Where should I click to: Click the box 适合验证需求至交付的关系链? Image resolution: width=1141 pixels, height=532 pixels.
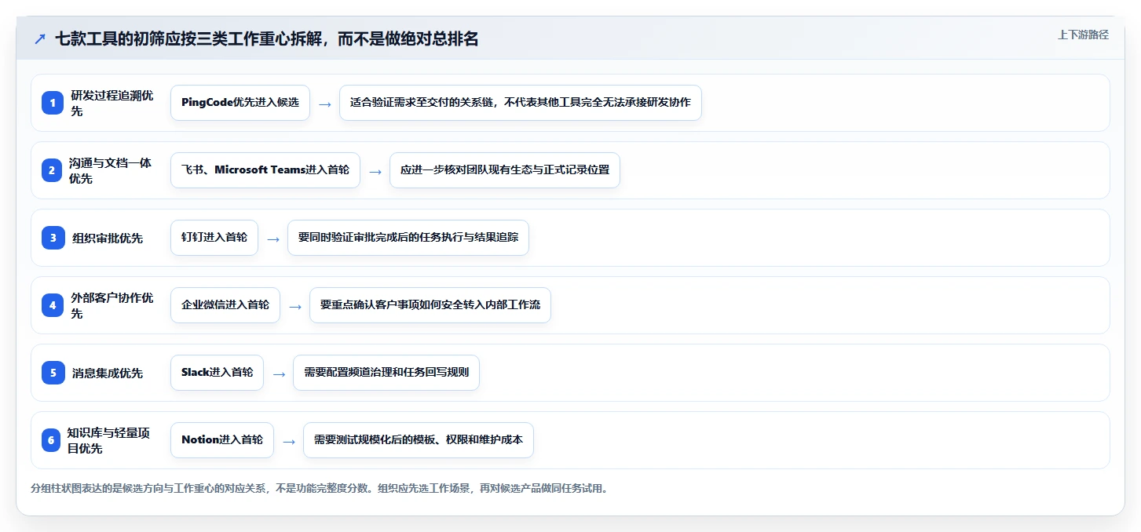click(x=520, y=103)
